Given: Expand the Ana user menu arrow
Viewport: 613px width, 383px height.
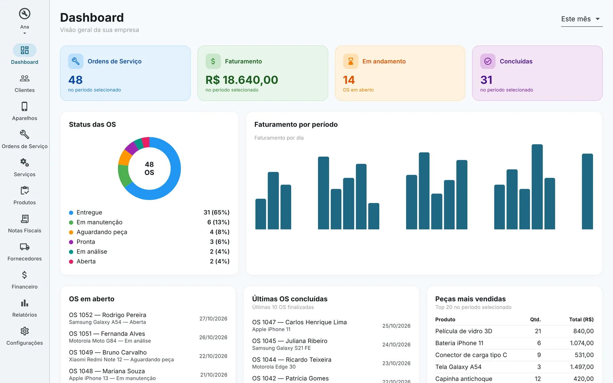Looking at the screenshot, I should point(25,33).
